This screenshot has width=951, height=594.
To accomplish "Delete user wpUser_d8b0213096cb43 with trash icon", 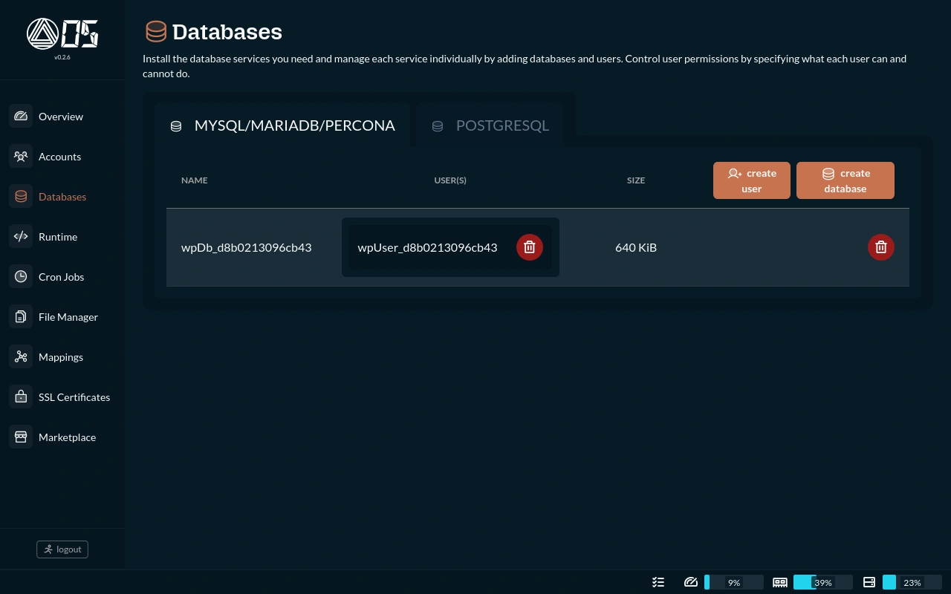I will pos(529,247).
